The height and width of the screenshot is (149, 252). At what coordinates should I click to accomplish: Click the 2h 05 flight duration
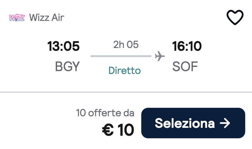126,45
